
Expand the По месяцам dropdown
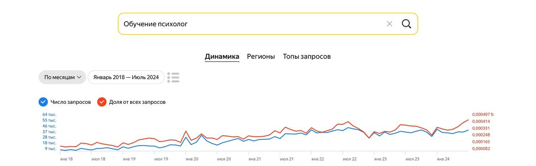pyautogui.click(x=62, y=77)
